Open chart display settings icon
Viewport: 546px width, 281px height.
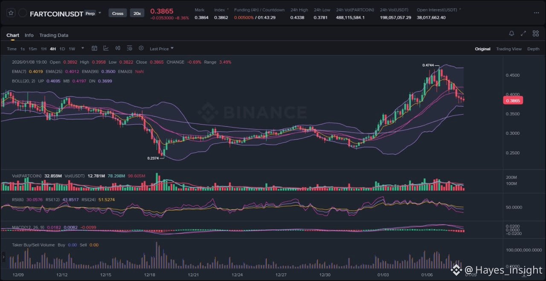(x=129, y=49)
